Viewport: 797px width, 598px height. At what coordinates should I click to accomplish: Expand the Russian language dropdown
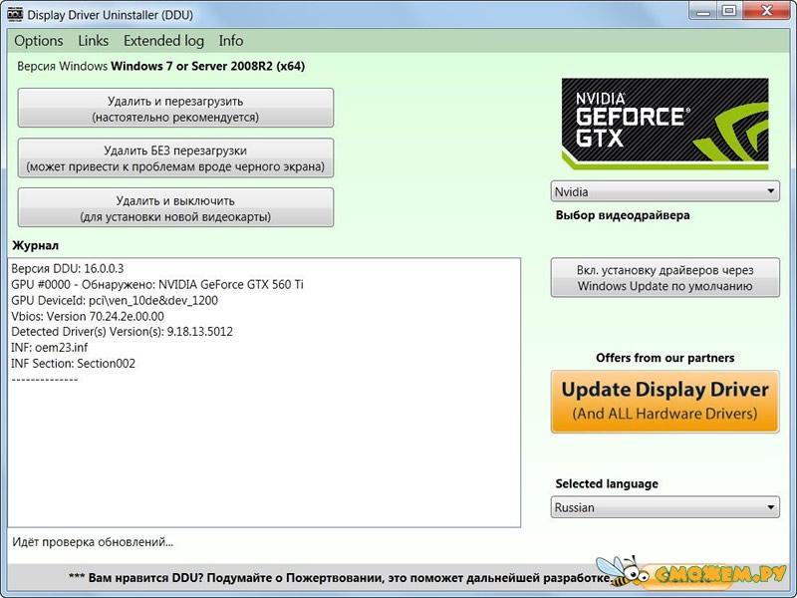pyautogui.click(x=664, y=507)
